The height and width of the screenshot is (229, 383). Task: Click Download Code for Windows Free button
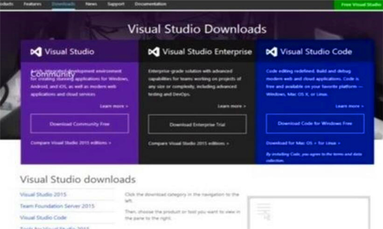click(x=315, y=123)
